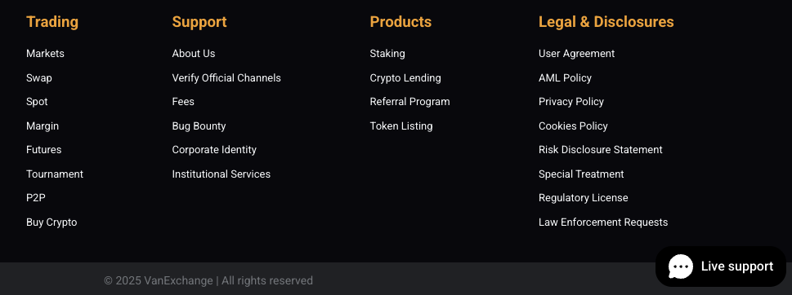Select the Futures link
This screenshot has width=792, height=295.
tap(44, 150)
